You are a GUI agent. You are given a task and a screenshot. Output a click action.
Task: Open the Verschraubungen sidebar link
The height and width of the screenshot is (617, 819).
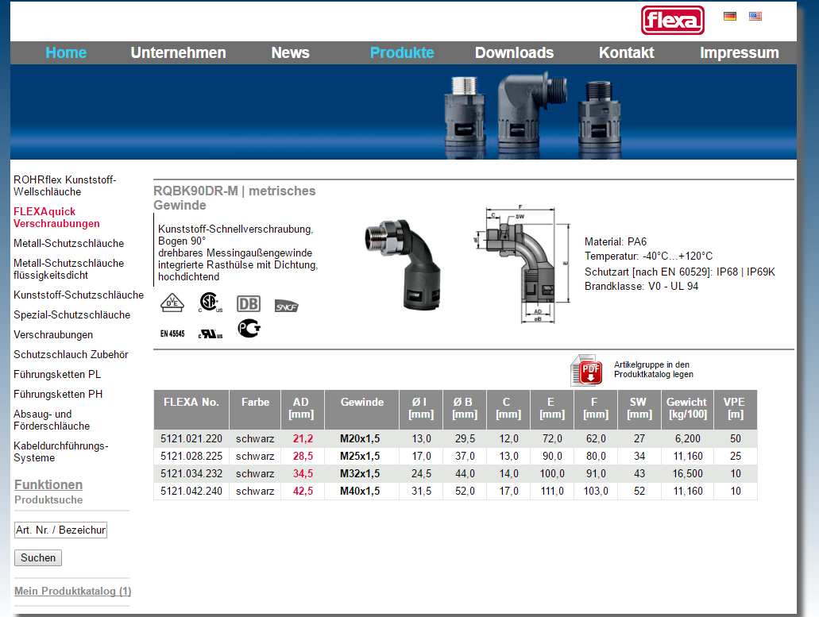coord(53,334)
